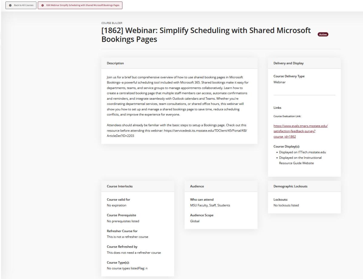Click This is not a refresher course

pyautogui.click(x=127, y=237)
